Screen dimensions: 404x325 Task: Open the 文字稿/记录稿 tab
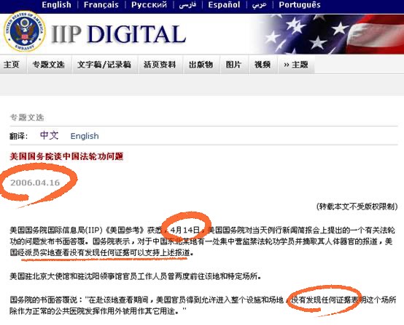point(104,65)
